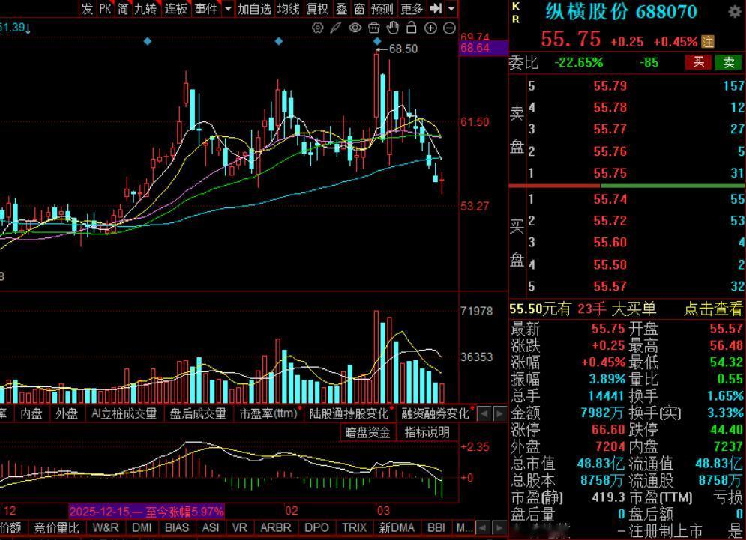Select the 市盈率(ttm) tab
This screenshot has height=540, width=746.
(269, 413)
